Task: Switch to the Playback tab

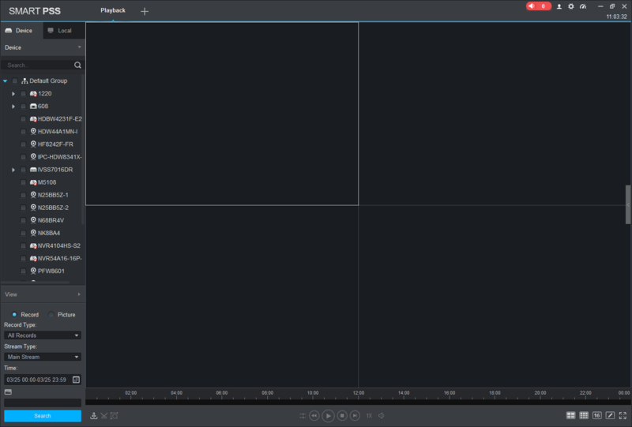Action: 113,10
